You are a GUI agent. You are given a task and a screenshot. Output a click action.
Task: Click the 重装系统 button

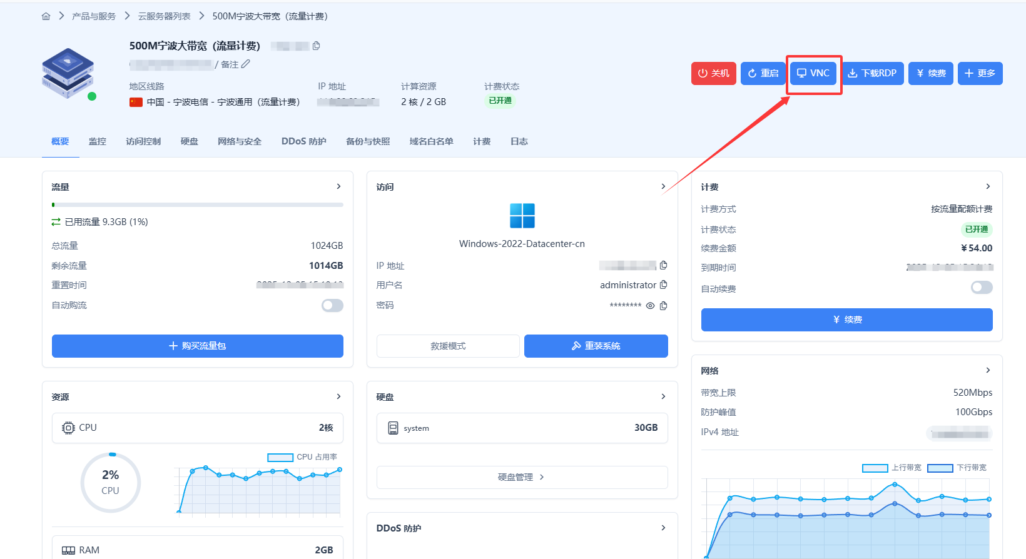coord(596,346)
